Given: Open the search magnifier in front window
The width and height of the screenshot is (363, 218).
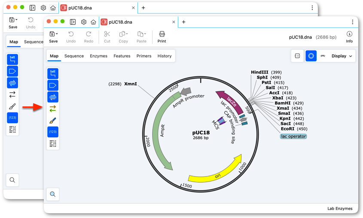Looking at the screenshot, I should (x=53, y=194).
